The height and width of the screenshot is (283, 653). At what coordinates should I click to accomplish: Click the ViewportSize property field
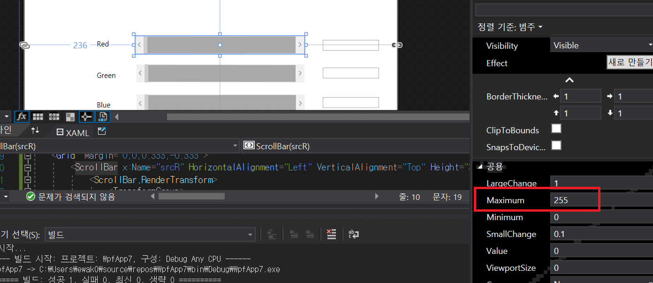click(601, 268)
